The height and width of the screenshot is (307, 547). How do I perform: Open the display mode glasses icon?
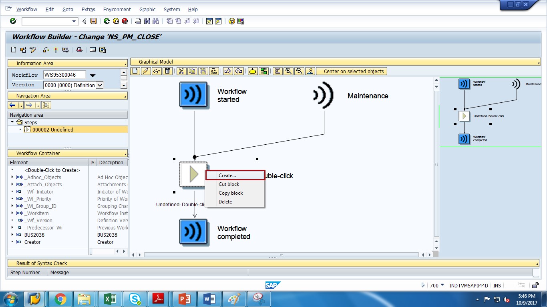click(x=157, y=71)
